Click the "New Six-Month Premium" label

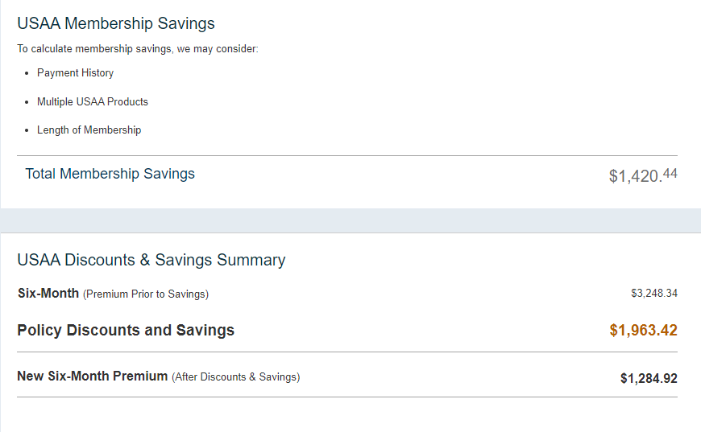click(93, 376)
